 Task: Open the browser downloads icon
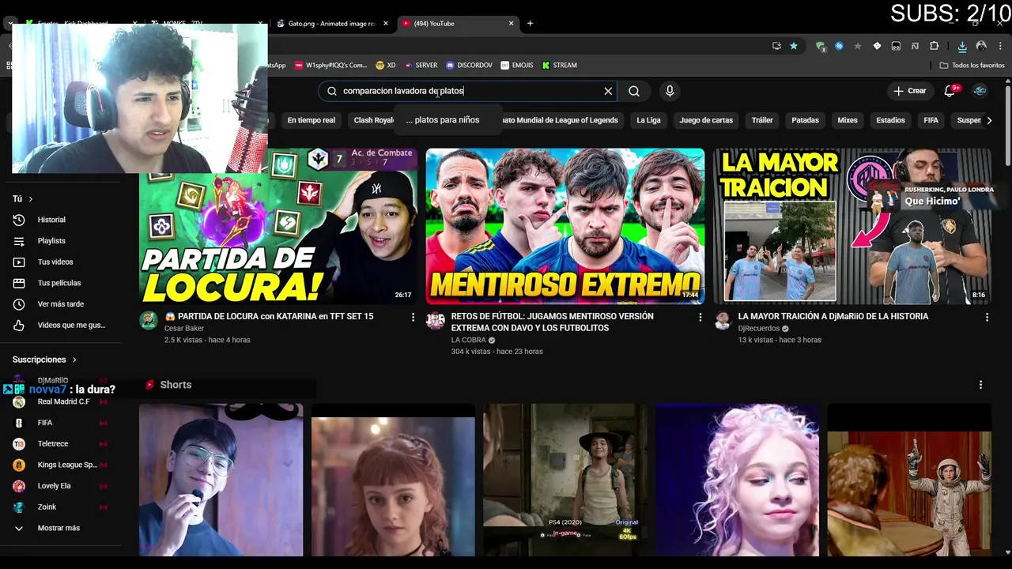962,46
